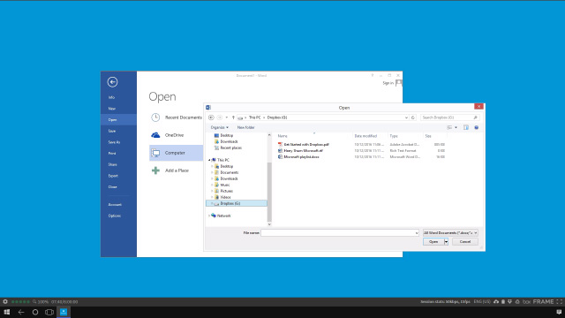Go to Save As in backstage menu
The height and width of the screenshot is (318, 565).
114,142
